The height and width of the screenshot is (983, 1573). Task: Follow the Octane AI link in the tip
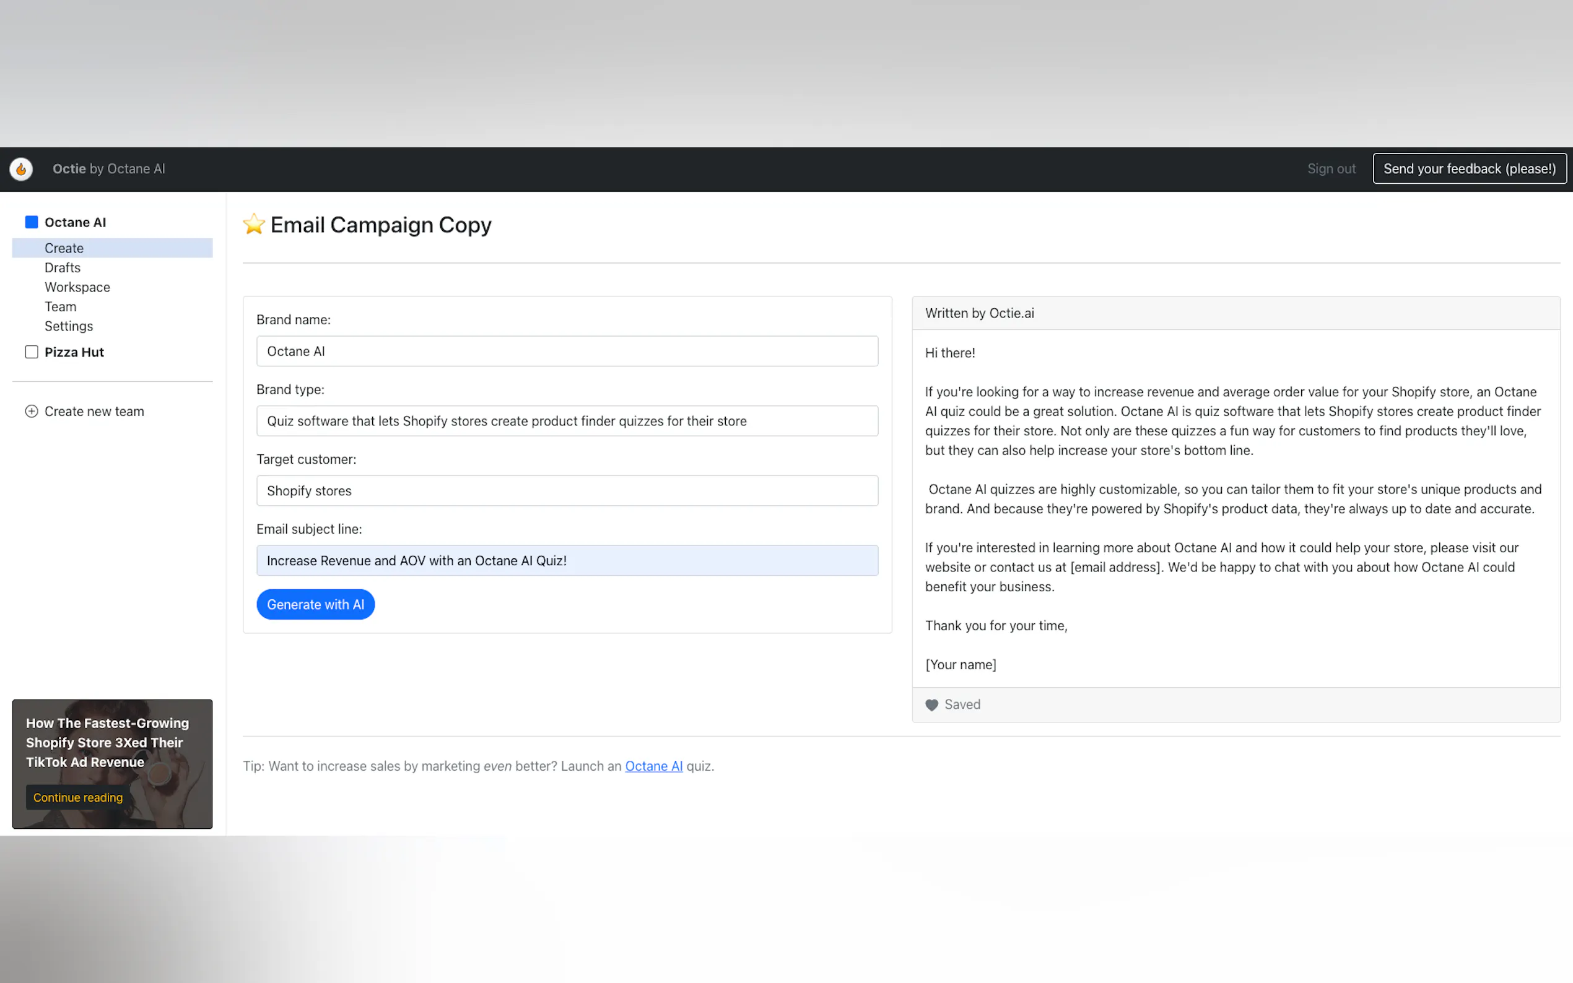pyautogui.click(x=653, y=766)
